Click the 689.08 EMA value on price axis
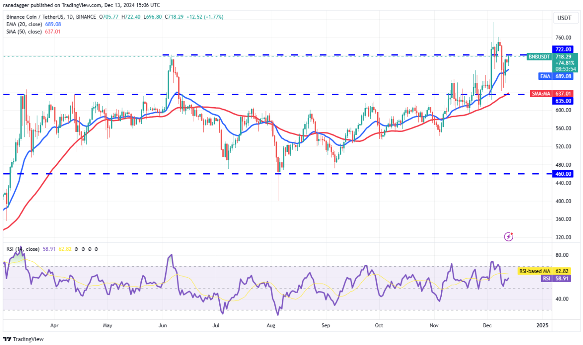This screenshot has height=345, width=583. [x=563, y=76]
